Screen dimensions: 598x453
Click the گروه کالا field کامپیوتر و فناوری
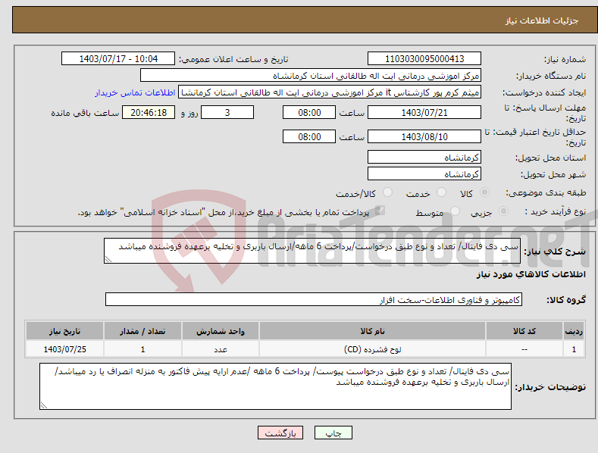pyautogui.click(x=314, y=300)
